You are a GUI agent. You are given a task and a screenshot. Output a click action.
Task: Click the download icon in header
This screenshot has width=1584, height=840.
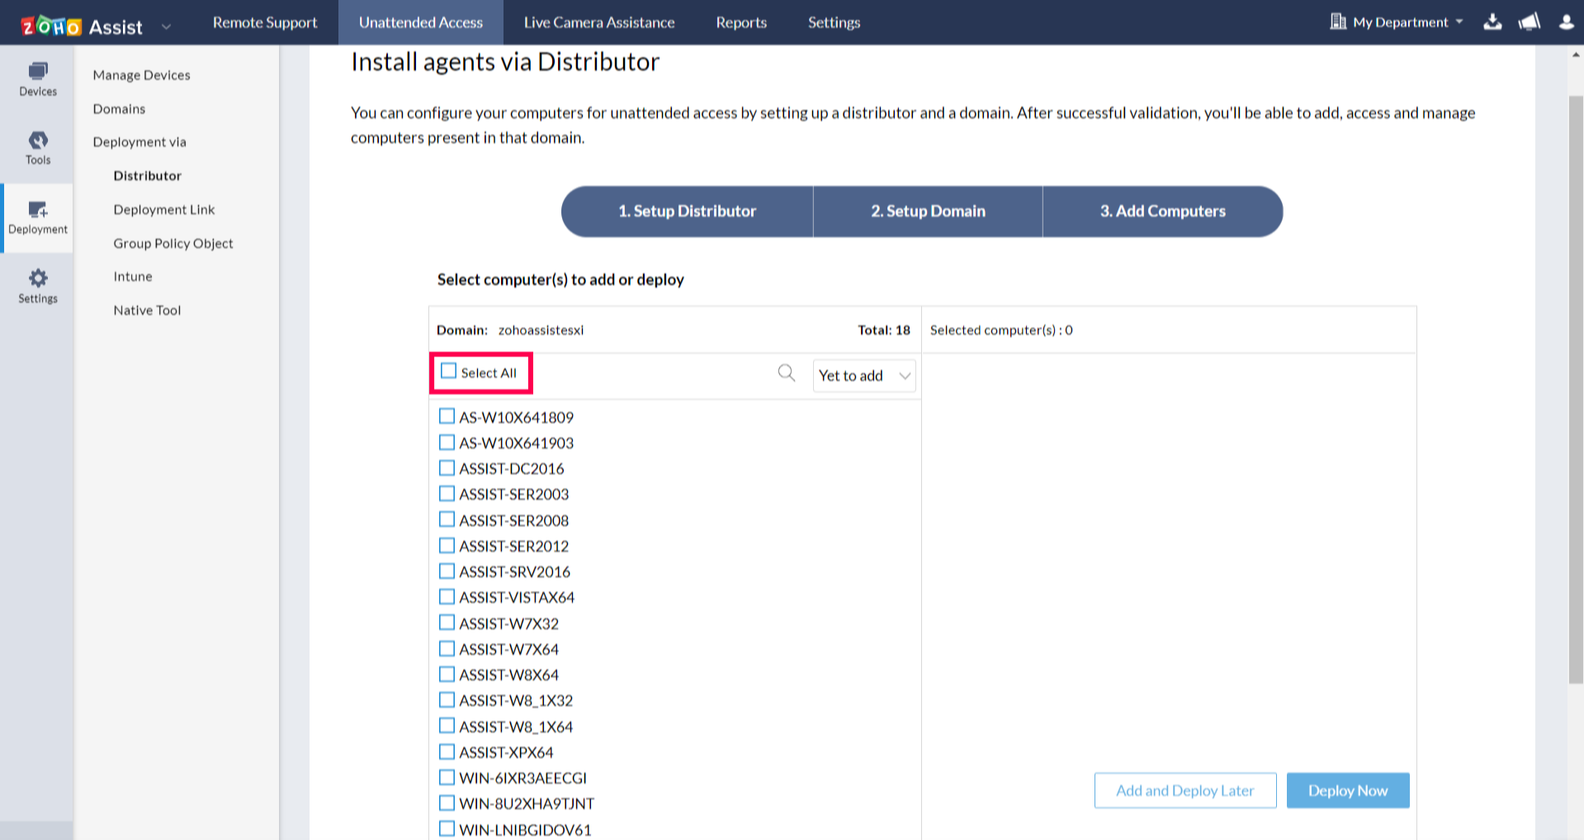pos(1492,22)
